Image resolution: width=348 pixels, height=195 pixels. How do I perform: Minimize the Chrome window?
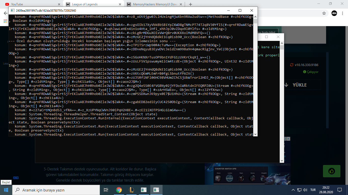[x=319, y=4]
